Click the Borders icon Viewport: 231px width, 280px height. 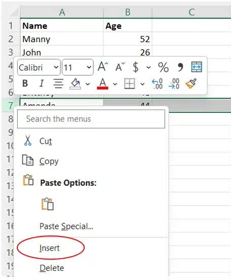[x=129, y=84]
